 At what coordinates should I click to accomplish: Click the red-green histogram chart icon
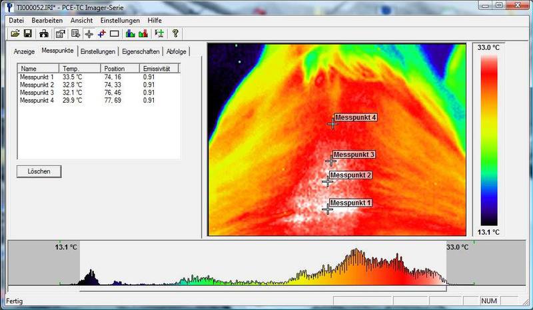[x=143, y=33]
